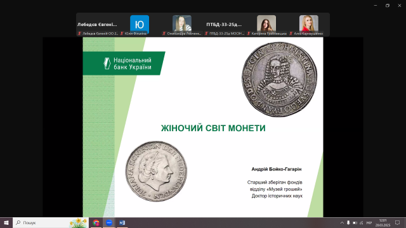Open the Windows Start menu
The height and width of the screenshot is (228, 406).
click(x=6, y=222)
